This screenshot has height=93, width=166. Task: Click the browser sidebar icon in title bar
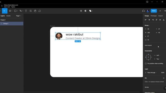(147, 2)
